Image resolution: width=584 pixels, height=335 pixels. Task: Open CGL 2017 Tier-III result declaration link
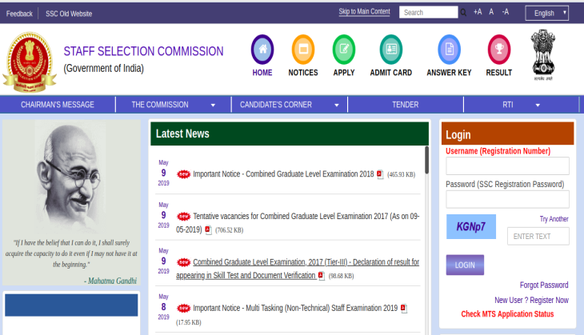point(298,269)
